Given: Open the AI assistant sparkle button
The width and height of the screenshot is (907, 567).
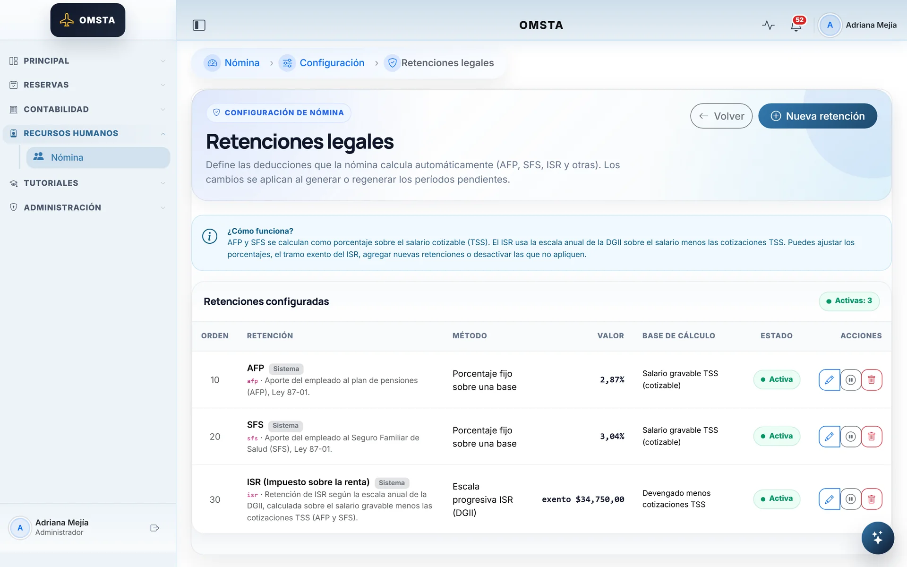Looking at the screenshot, I should tap(877, 538).
